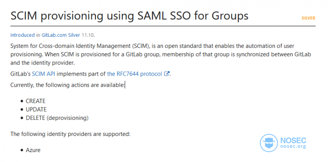Click the external-link icon after RFC7644 protocol

click(166, 74)
